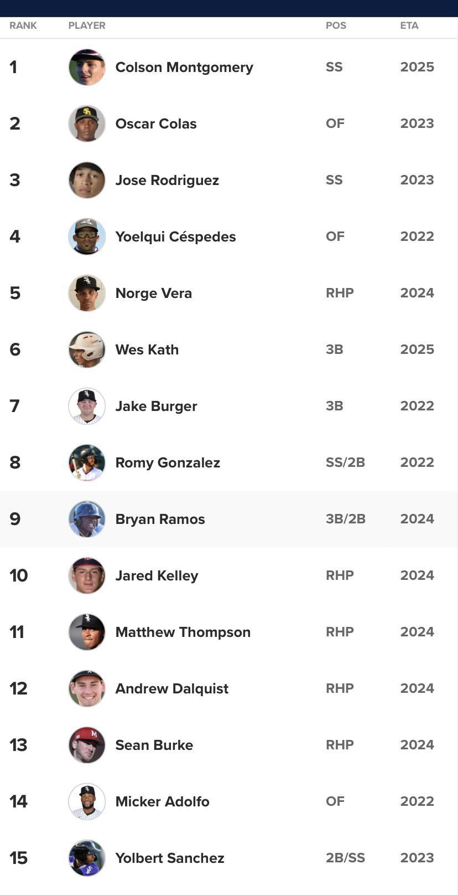The height and width of the screenshot is (895, 458).
Task: Click Wes Kath's batting helmet photo
Action: pos(87,349)
